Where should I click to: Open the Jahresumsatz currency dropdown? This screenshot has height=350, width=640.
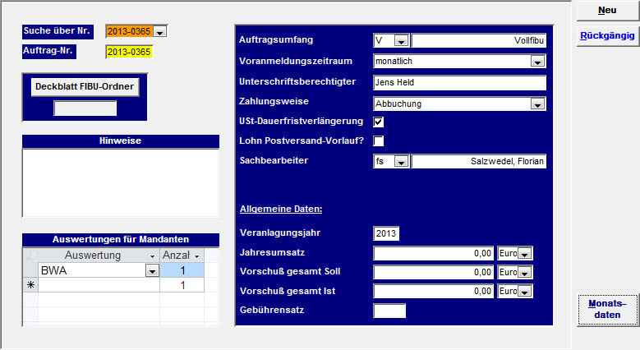(x=524, y=254)
